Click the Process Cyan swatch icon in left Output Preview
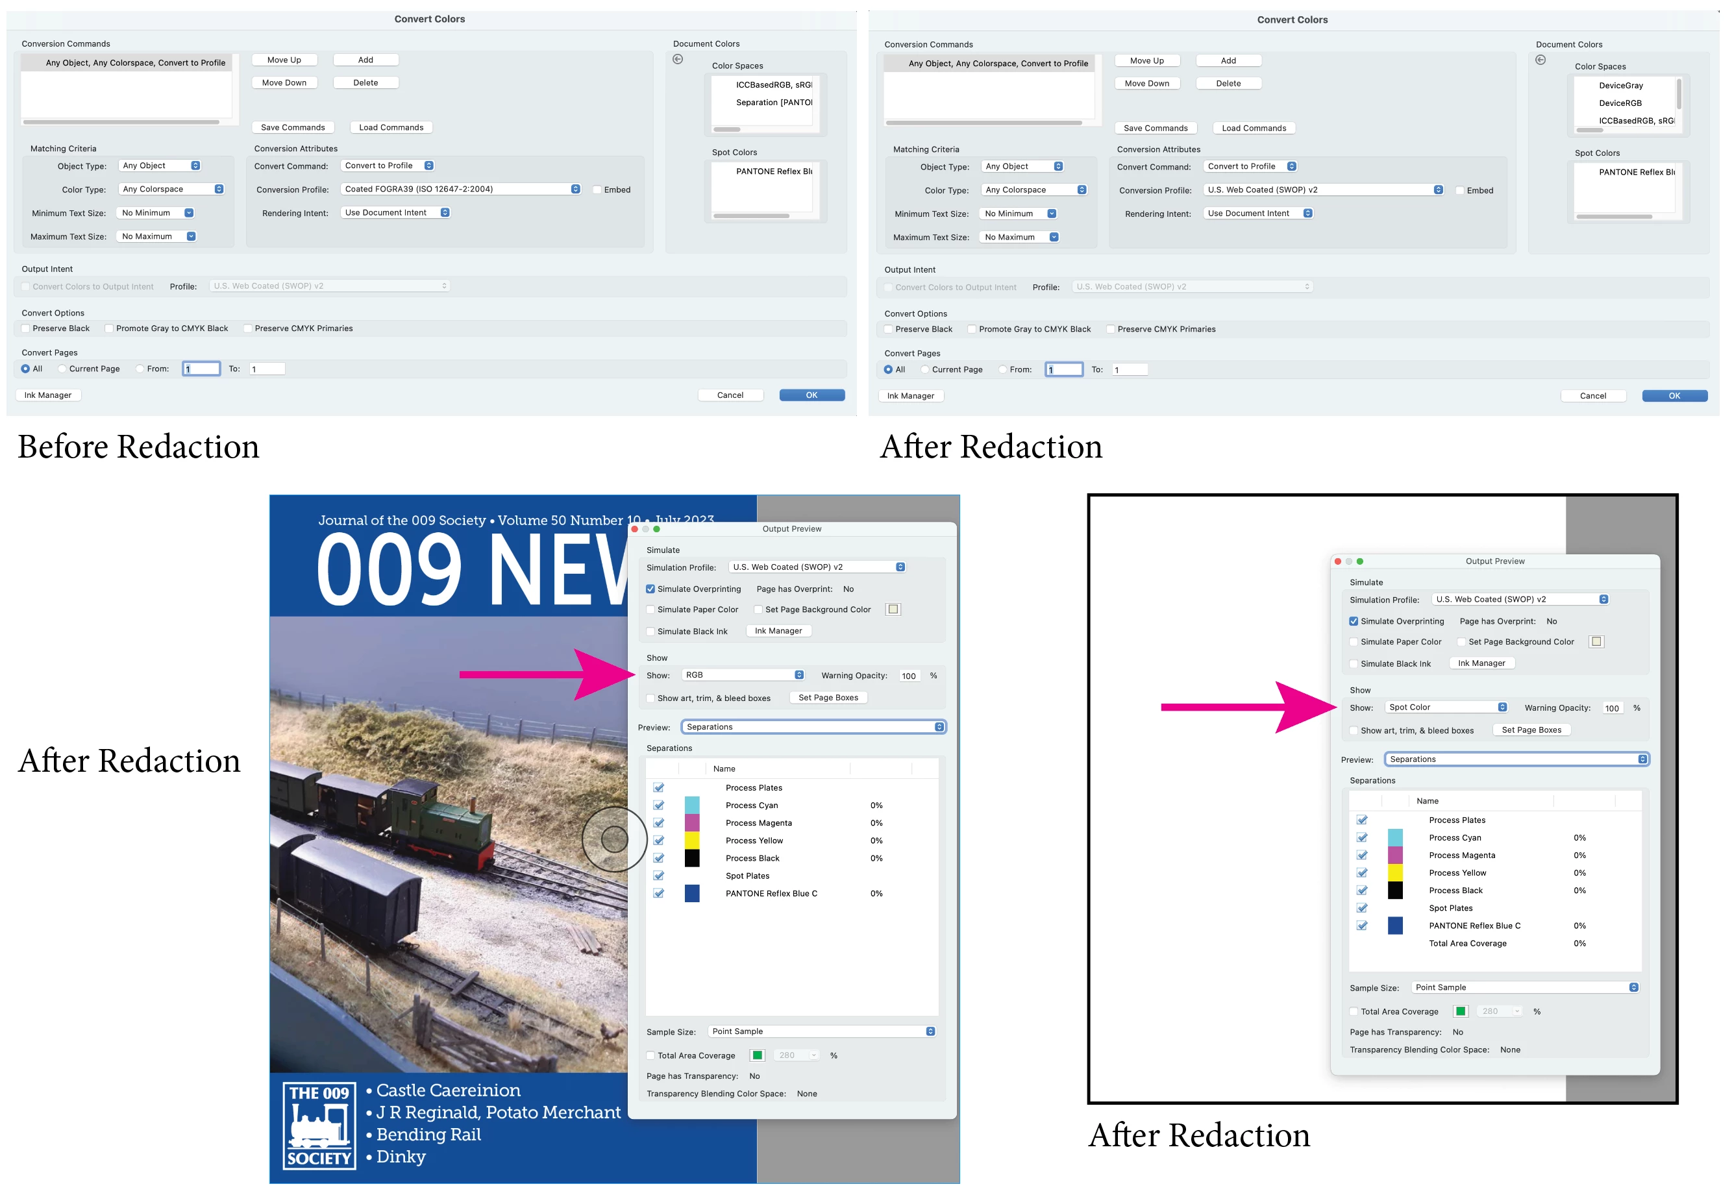 pos(691,805)
